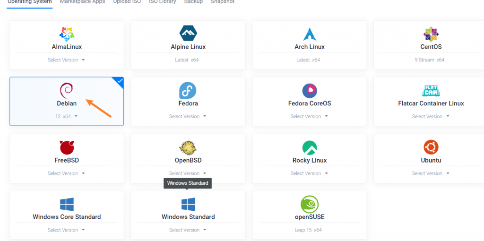Click the Fedora logo icon
Image resolution: width=484 pixels, height=241 pixels.
(x=188, y=90)
